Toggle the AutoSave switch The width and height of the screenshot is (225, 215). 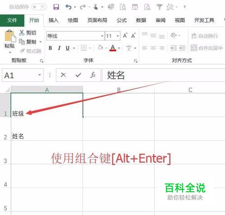click(39, 7)
